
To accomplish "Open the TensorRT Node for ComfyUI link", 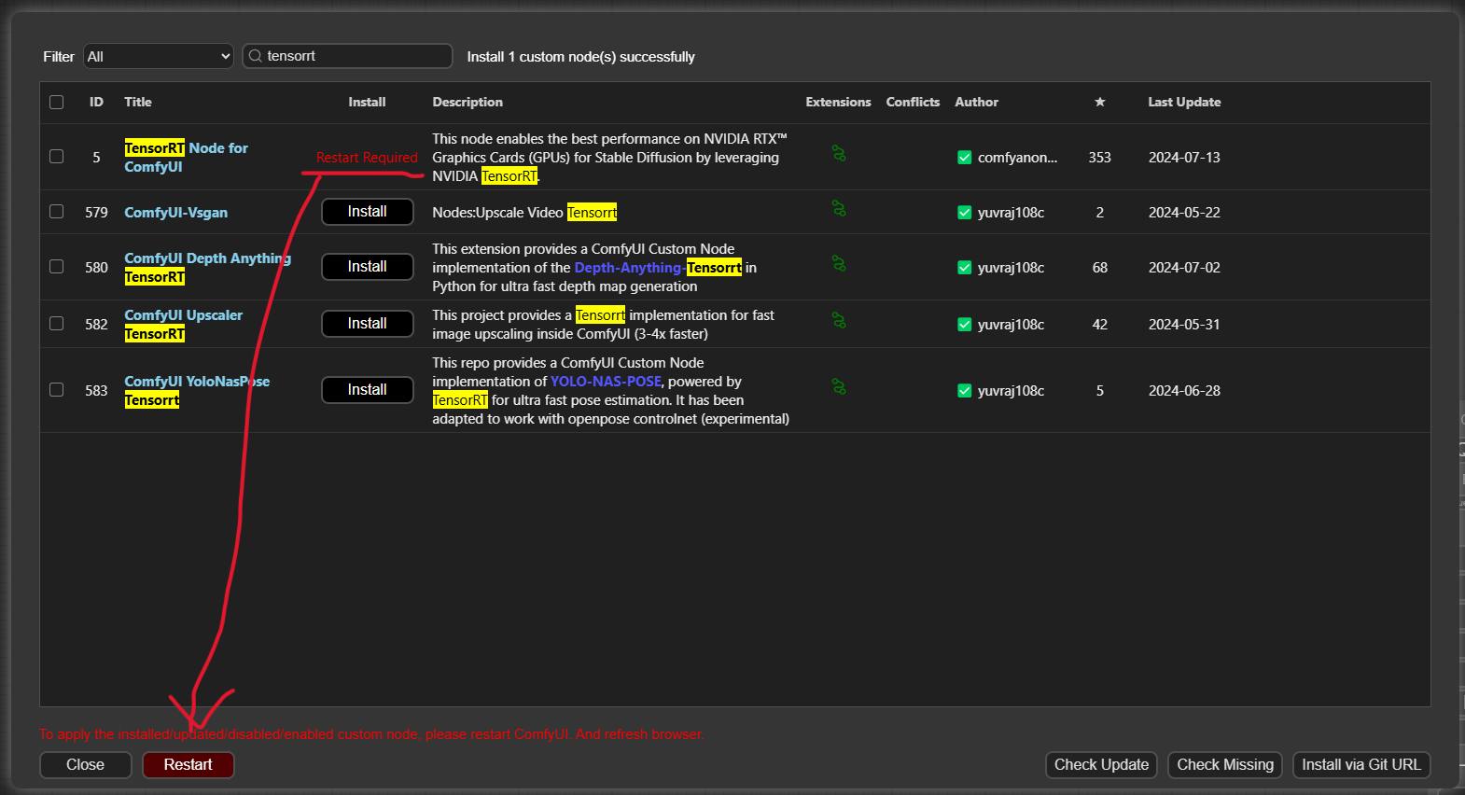I will [x=186, y=157].
